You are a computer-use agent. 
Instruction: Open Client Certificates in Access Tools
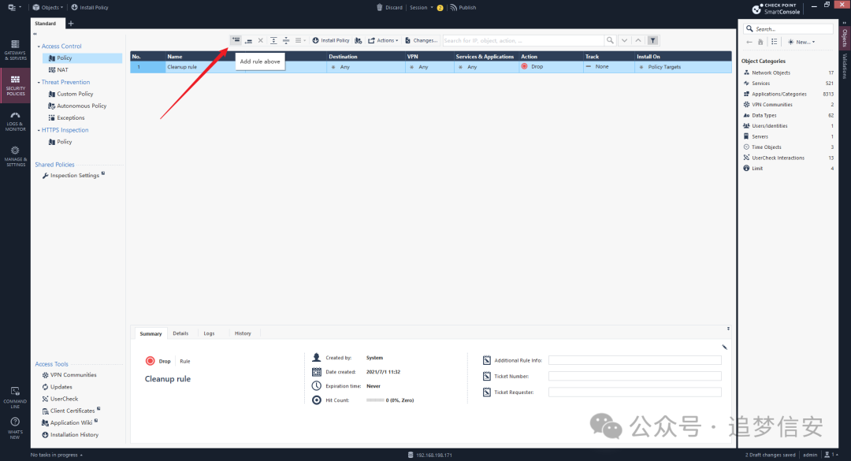(x=71, y=411)
